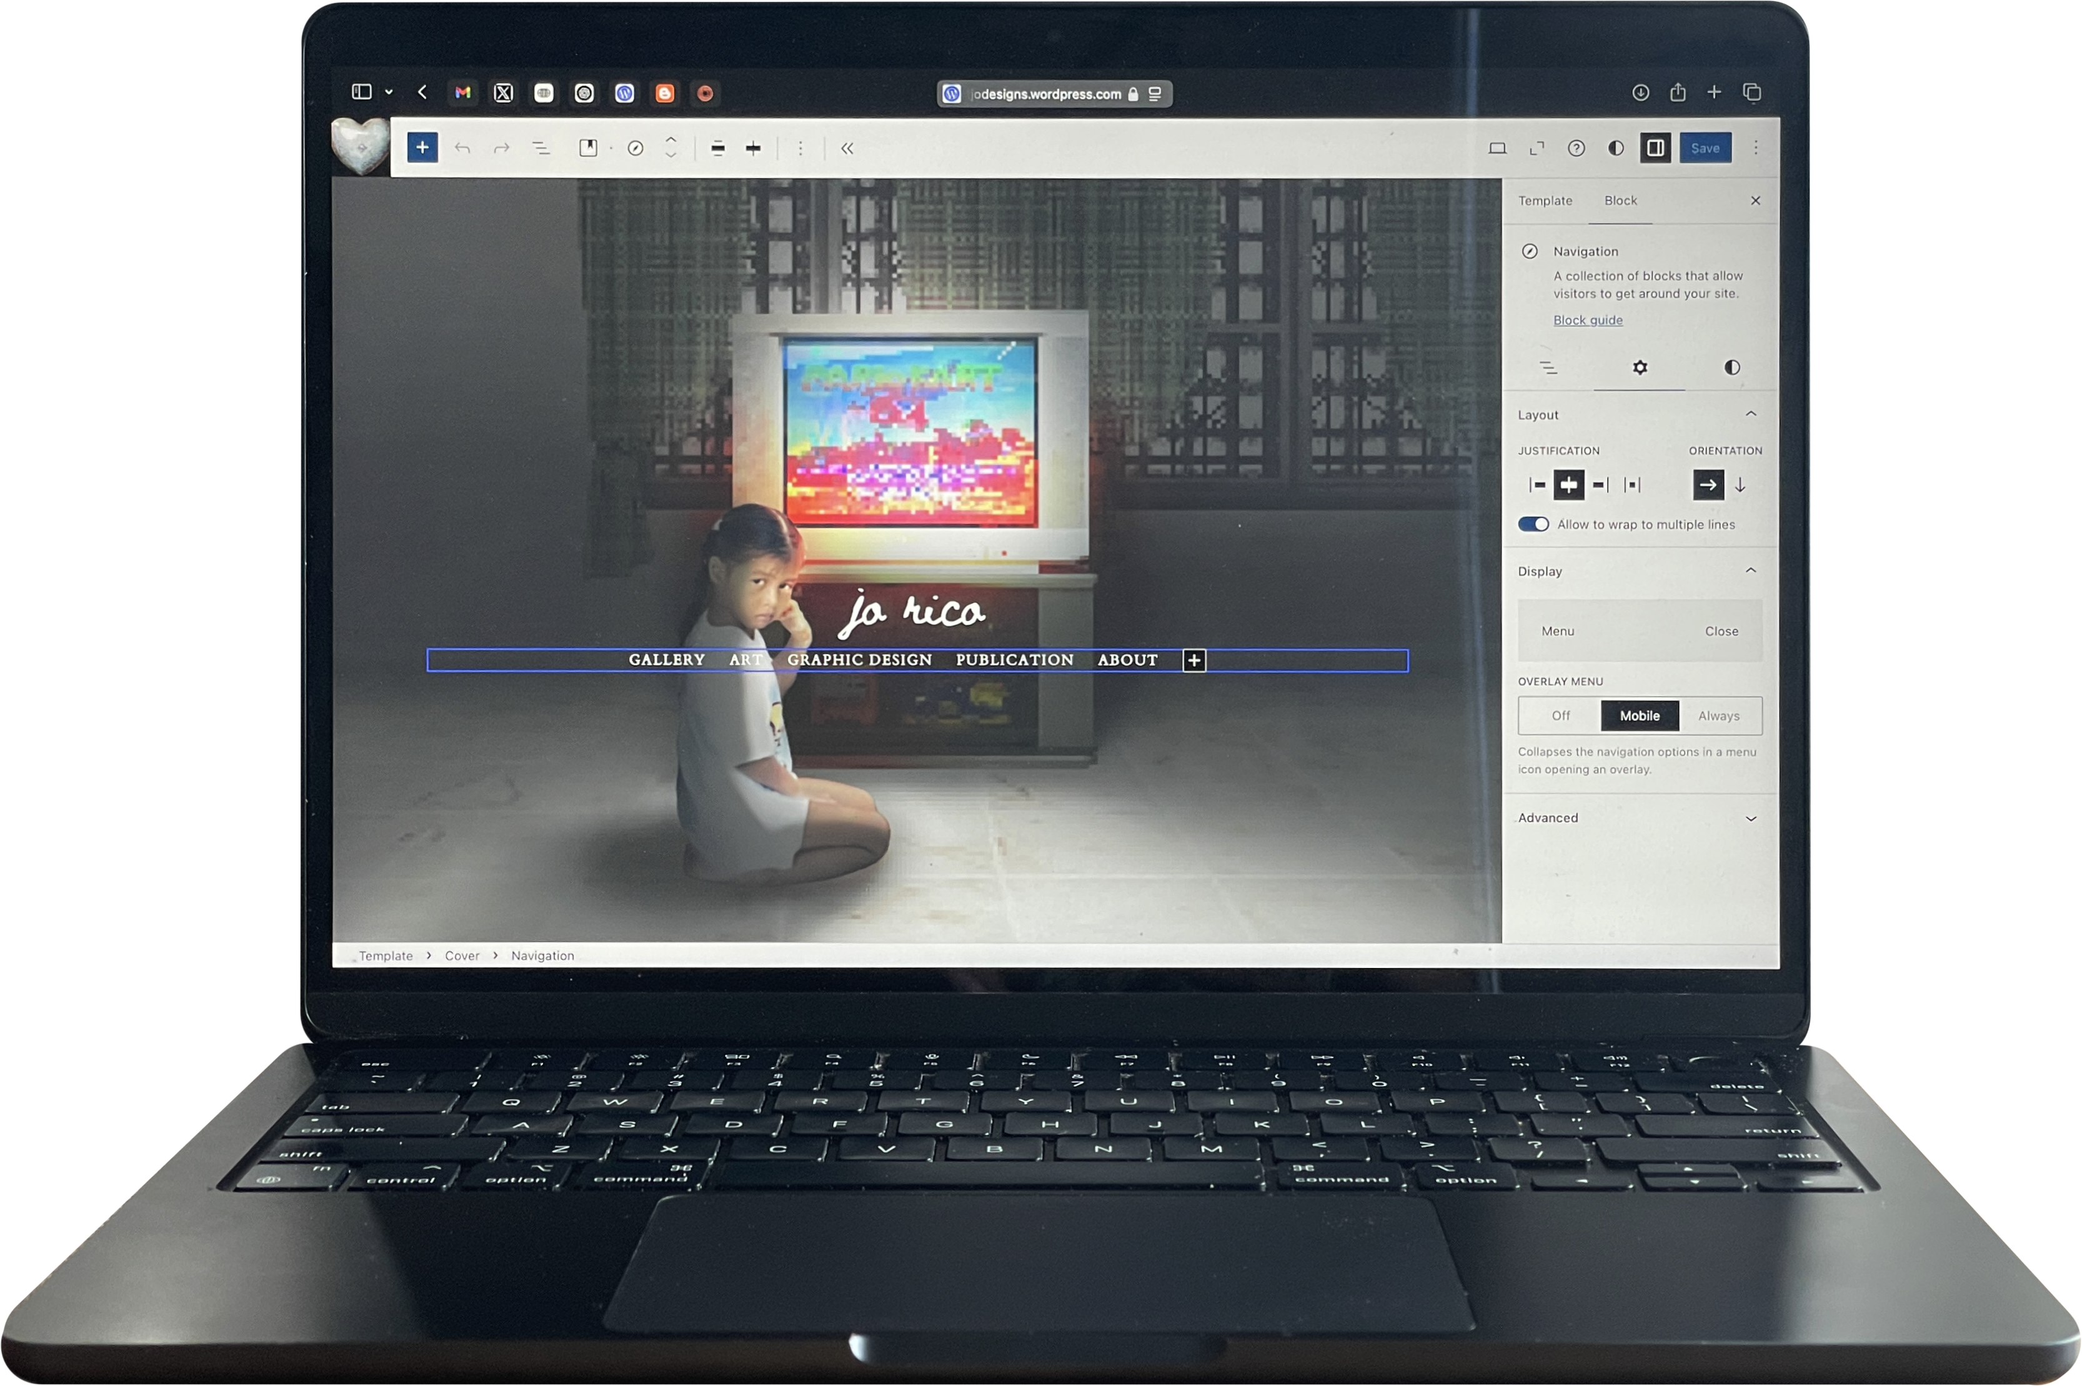Click the Menu Close overlay preview box
The height and width of the screenshot is (1386, 2082).
[x=1640, y=631]
